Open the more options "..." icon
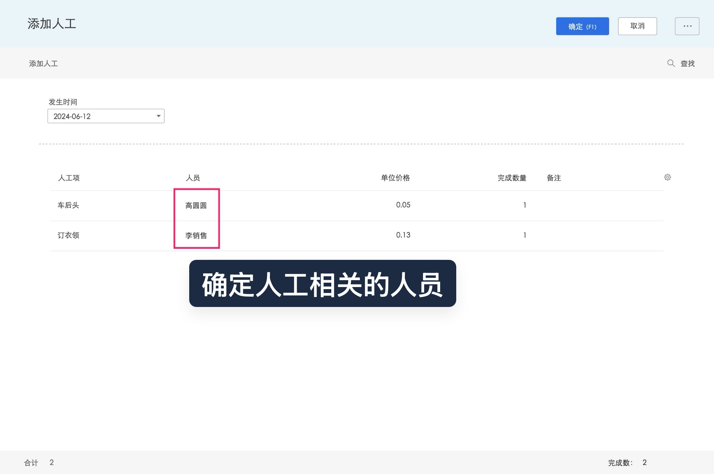Viewport: 714px width, 474px height. tap(687, 26)
